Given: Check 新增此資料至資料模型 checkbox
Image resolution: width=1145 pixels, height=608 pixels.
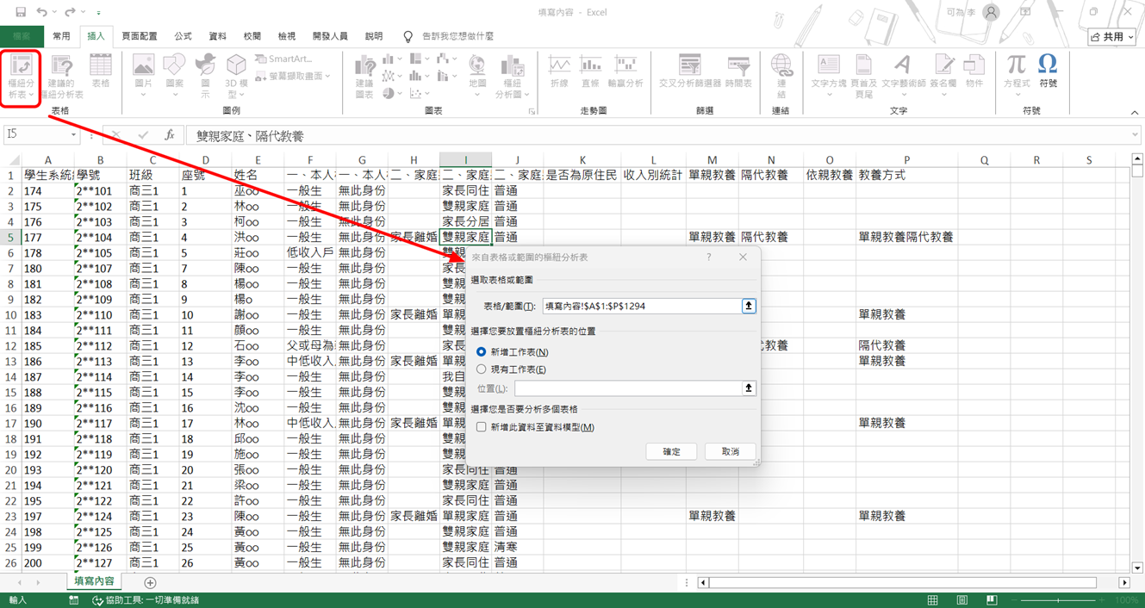Looking at the screenshot, I should point(482,427).
